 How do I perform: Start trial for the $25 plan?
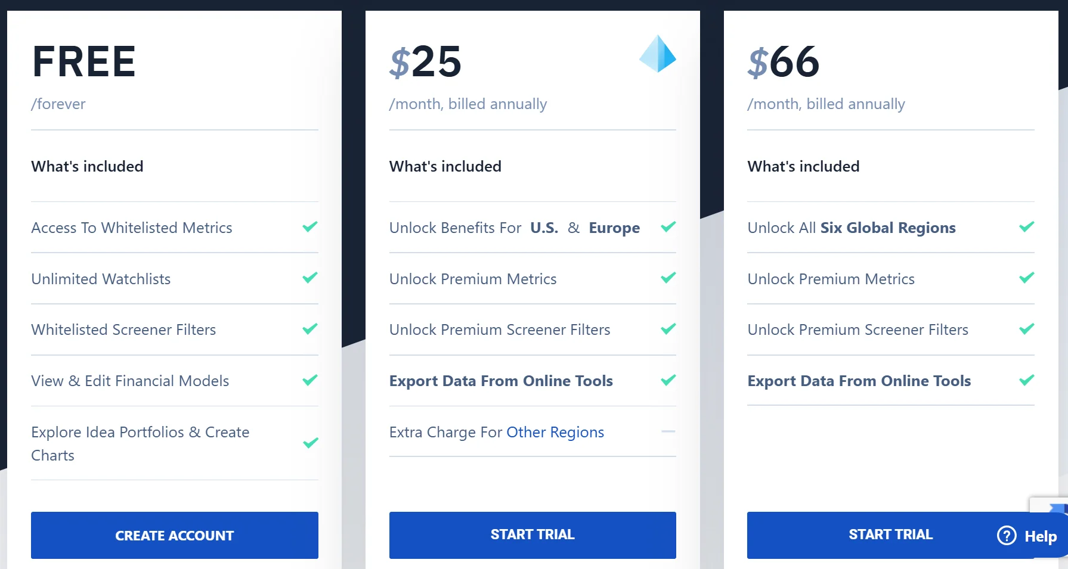click(533, 534)
